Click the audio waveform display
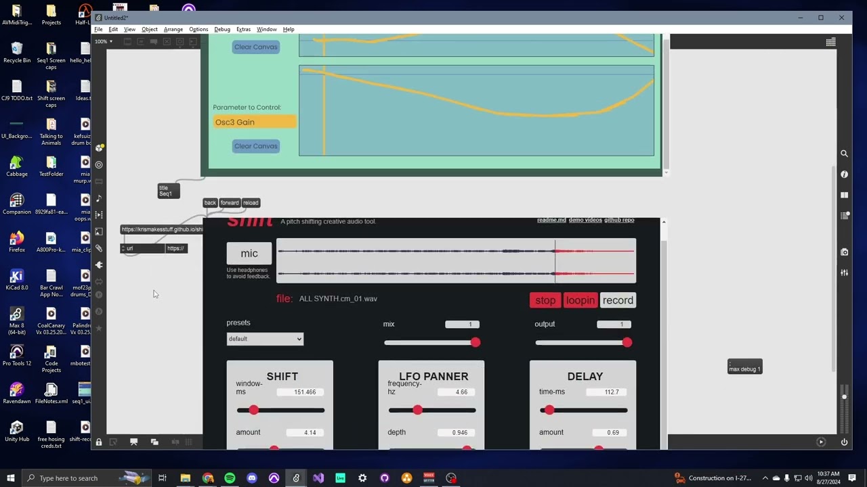The height and width of the screenshot is (487, 867). pos(457,260)
